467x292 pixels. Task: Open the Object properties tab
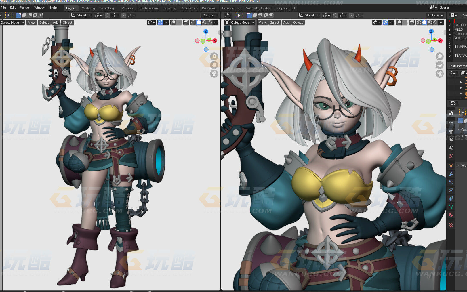(451, 166)
